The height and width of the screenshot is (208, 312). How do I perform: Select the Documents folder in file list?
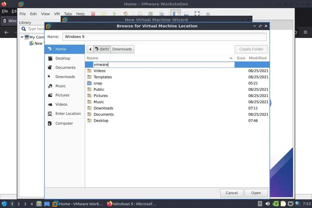(177, 115)
